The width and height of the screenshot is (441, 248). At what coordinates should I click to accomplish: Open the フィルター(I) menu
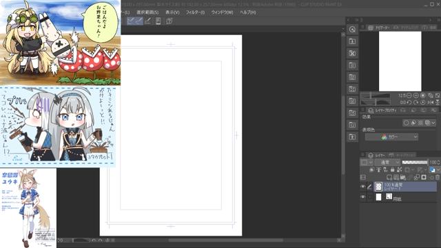coord(195,12)
